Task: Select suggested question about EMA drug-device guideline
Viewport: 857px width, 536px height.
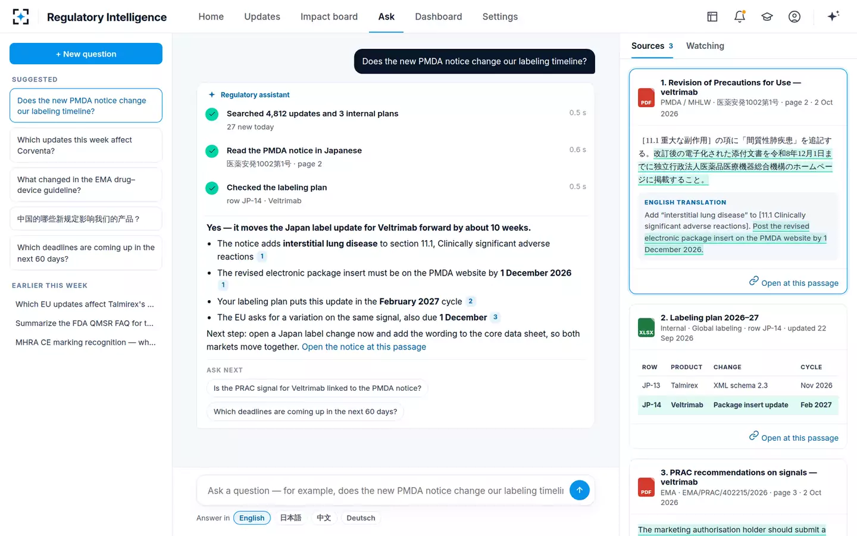Action: click(86, 185)
